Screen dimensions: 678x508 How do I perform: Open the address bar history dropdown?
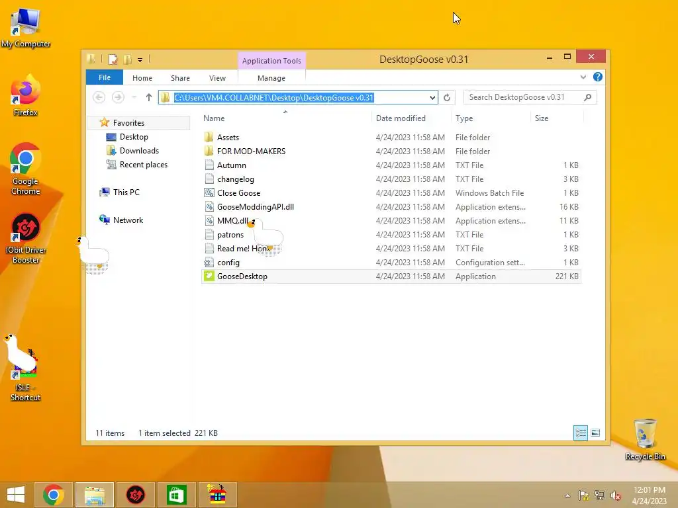click(432, 98)
